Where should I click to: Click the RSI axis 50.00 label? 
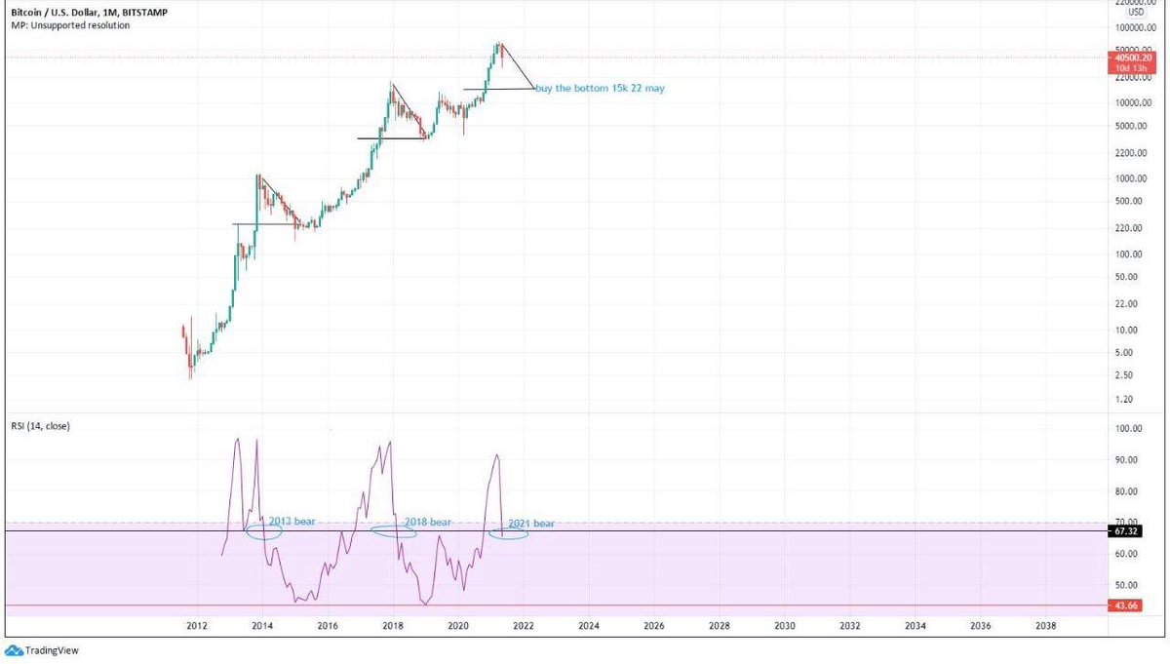[x=1128, y=585]
